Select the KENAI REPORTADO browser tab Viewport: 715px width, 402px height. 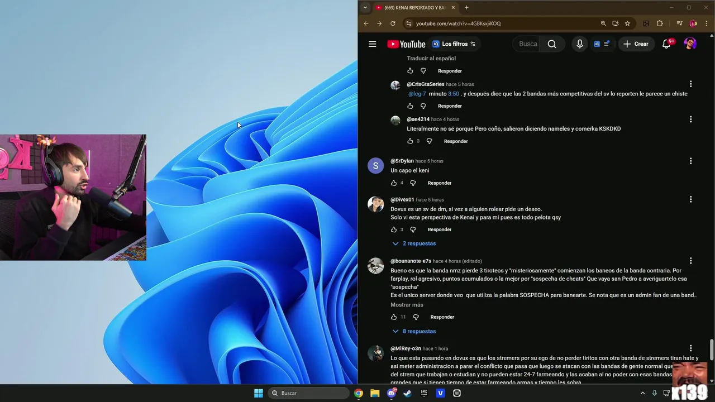tap(415, 8)
